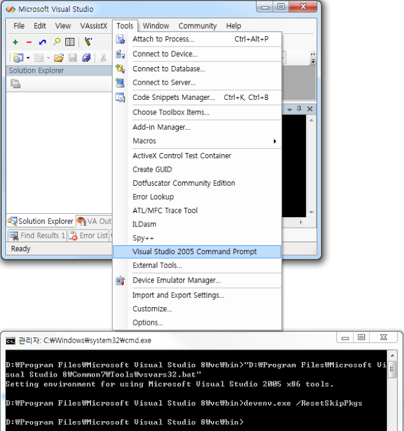Launch ILDasm from Tools menu
The image size is (404, 431).
[197, 224]
